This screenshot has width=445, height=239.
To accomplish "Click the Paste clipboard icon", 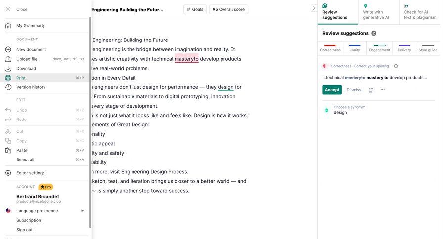I will [8, 150].
